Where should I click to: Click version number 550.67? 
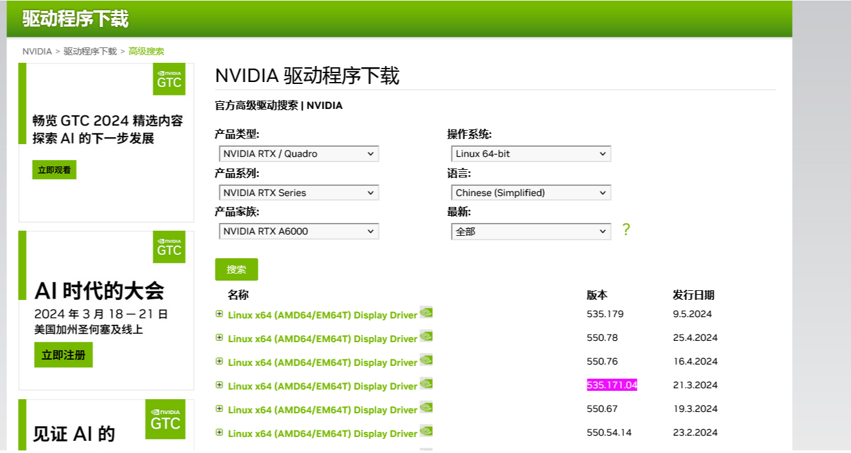click(x=602, y=409)
